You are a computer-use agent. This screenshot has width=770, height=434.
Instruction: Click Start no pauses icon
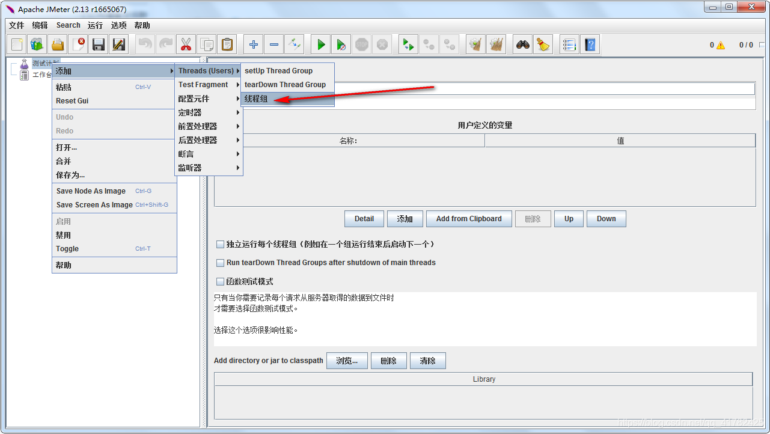pos(341,44)
